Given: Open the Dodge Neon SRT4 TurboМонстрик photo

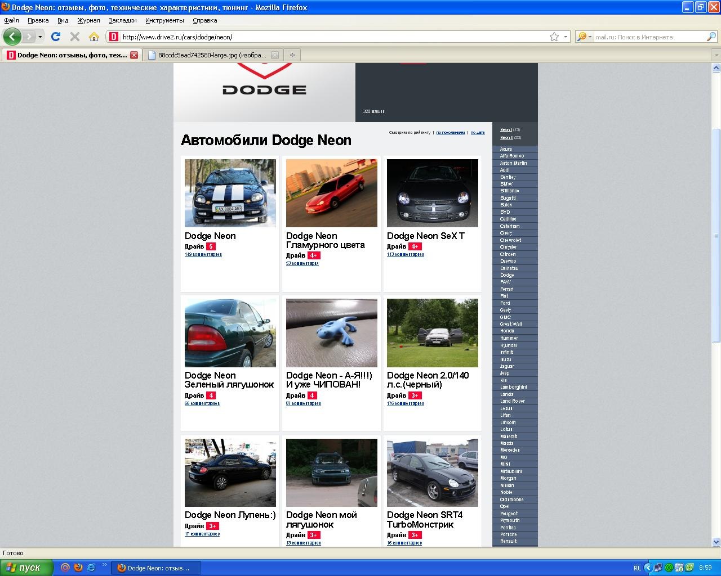Looking at the screenshot, I should pos(433,472).
